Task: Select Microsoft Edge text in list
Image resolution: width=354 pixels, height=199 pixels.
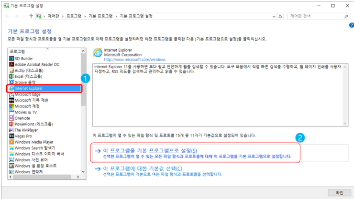Action: [28, 94]
